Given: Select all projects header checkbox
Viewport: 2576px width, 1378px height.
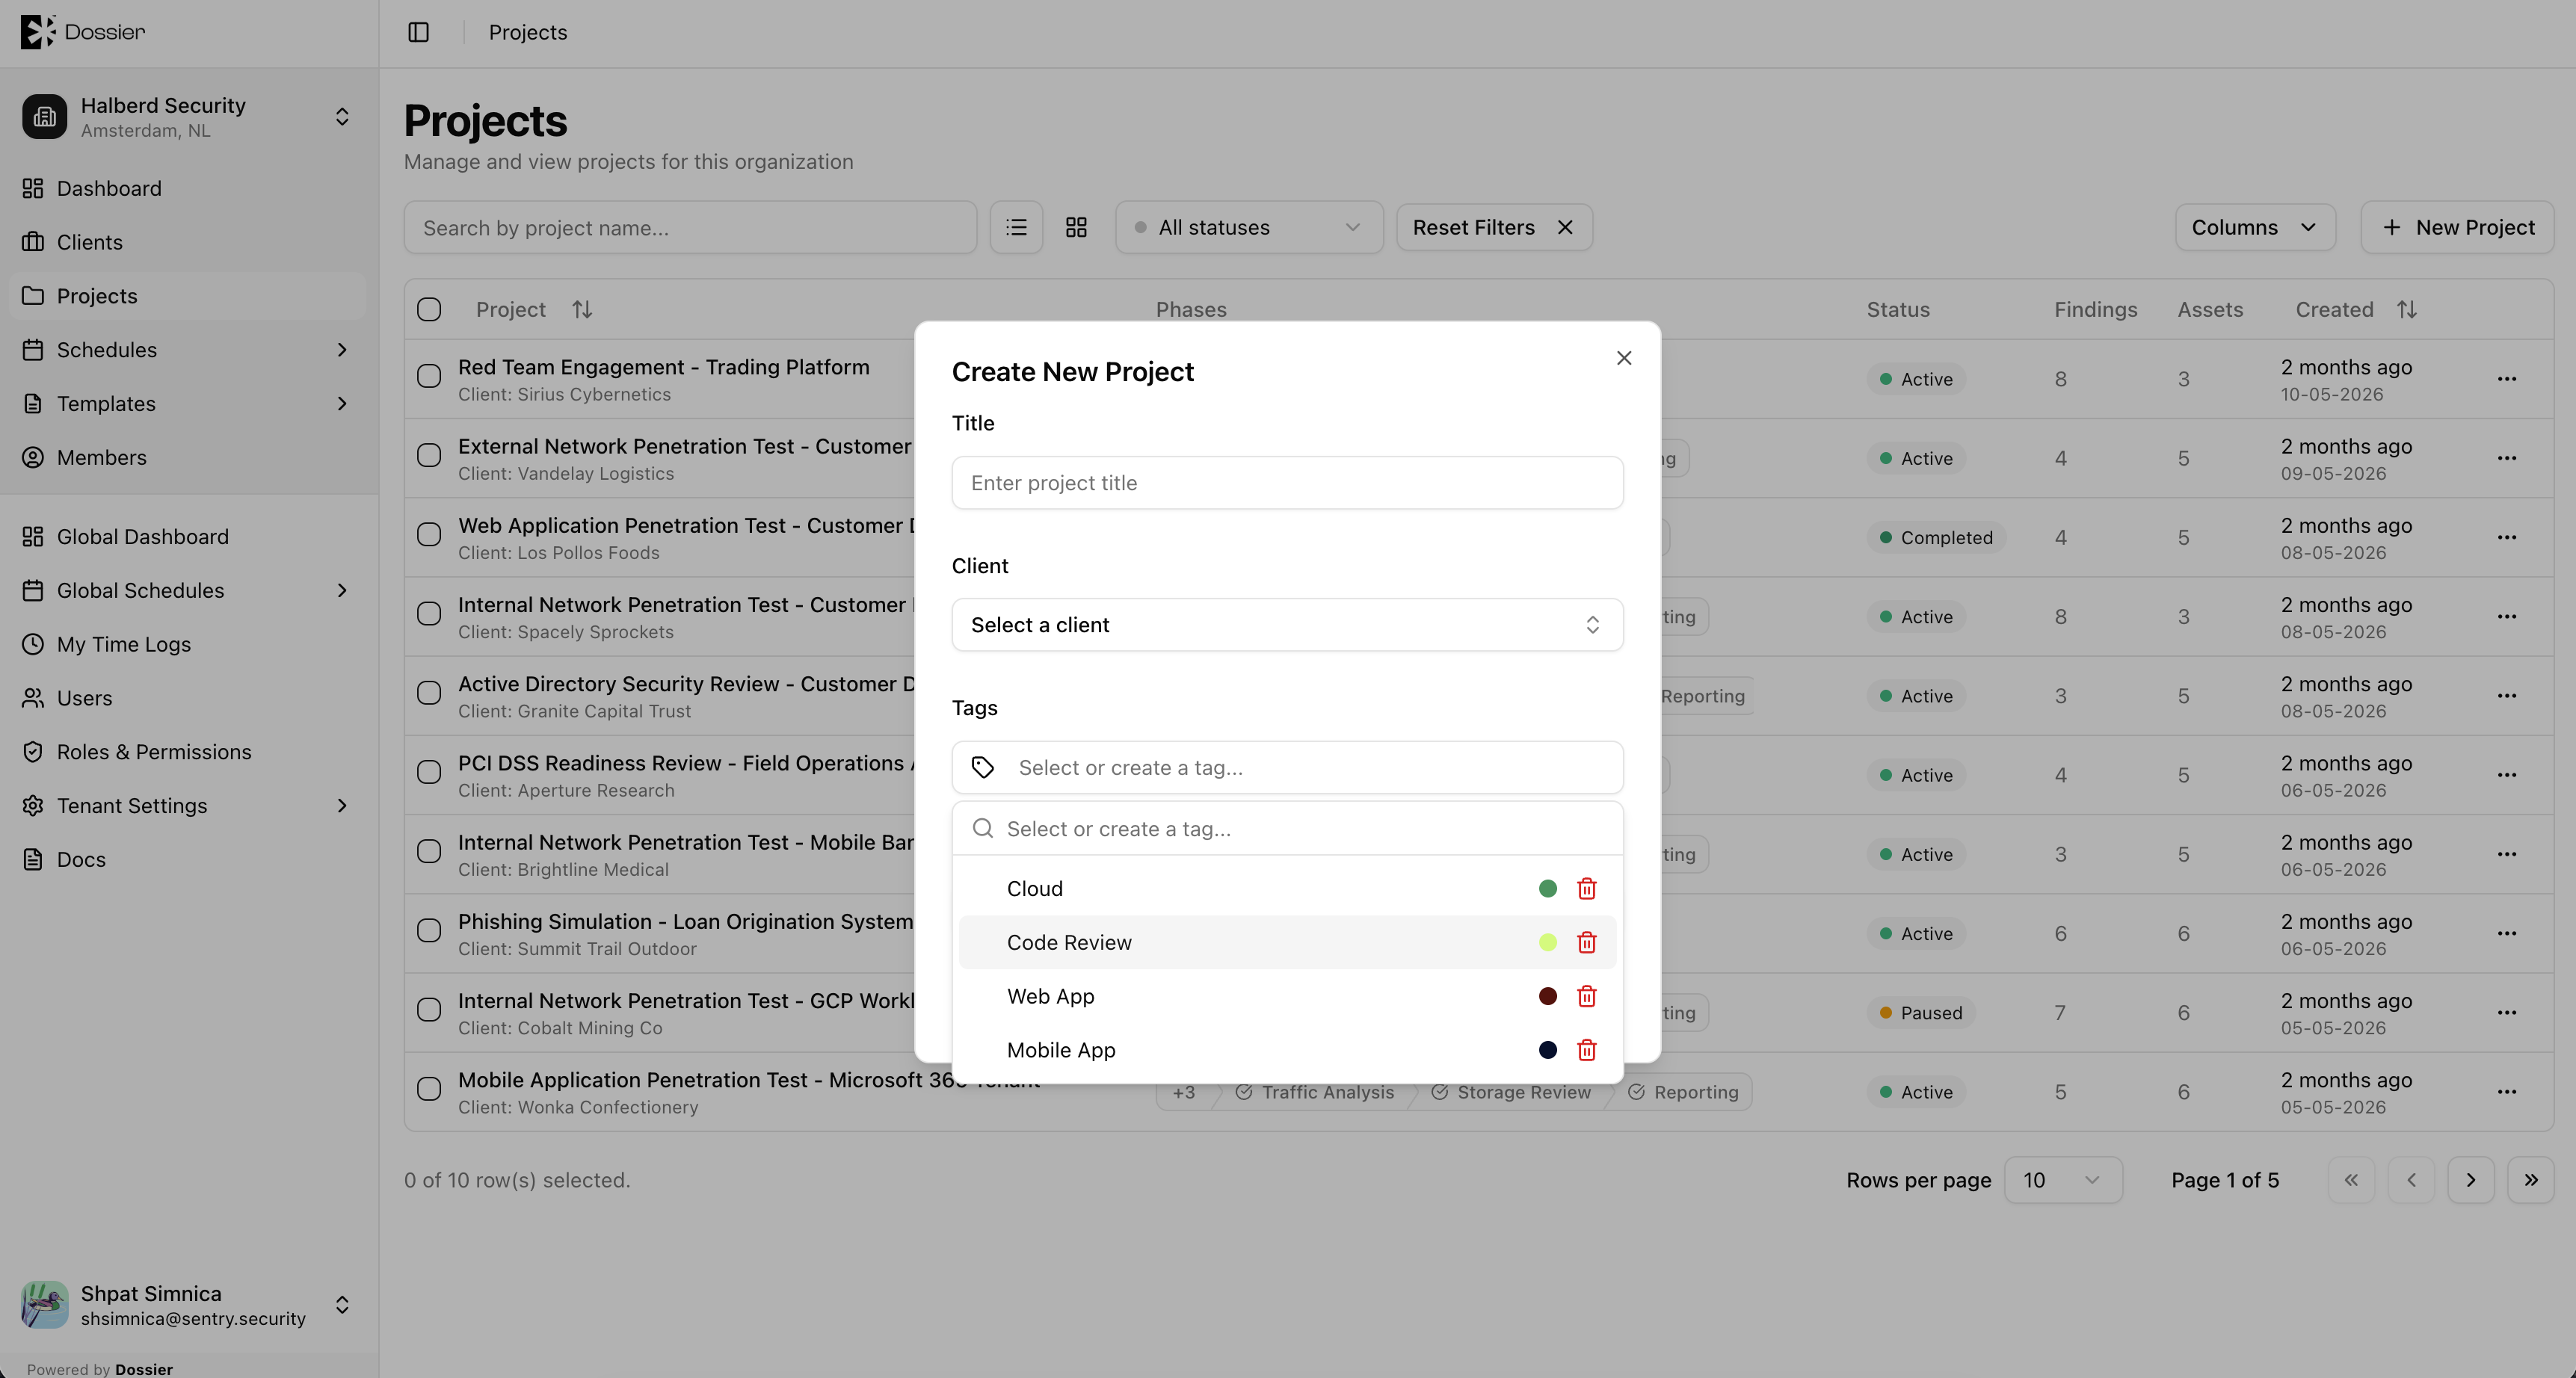Looking at the screenshot, I should [x=429, y=309].
